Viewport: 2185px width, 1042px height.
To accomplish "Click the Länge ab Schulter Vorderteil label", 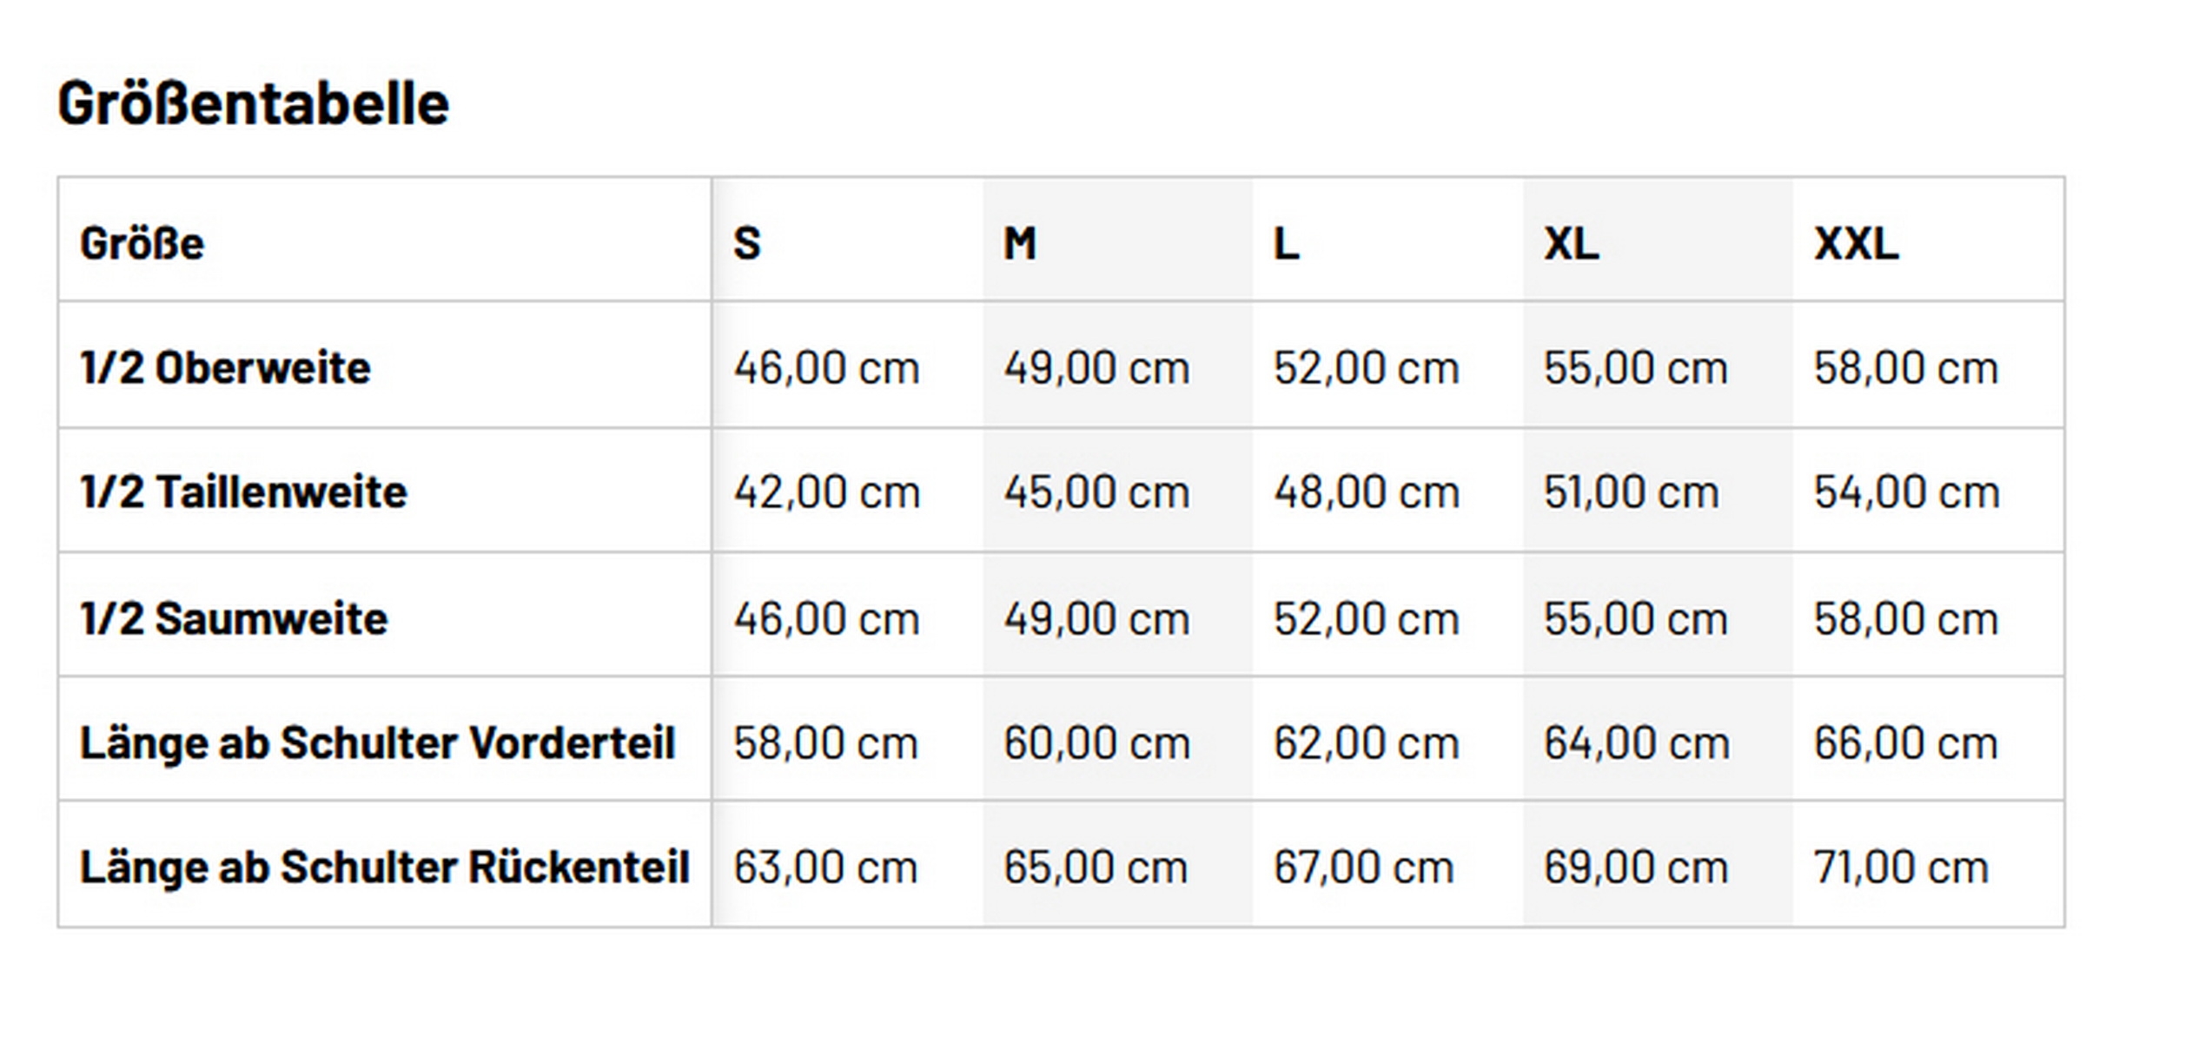I will click(x=377, y=743).
